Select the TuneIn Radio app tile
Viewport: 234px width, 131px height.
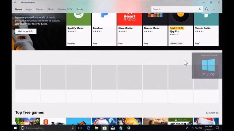(206, 29)
